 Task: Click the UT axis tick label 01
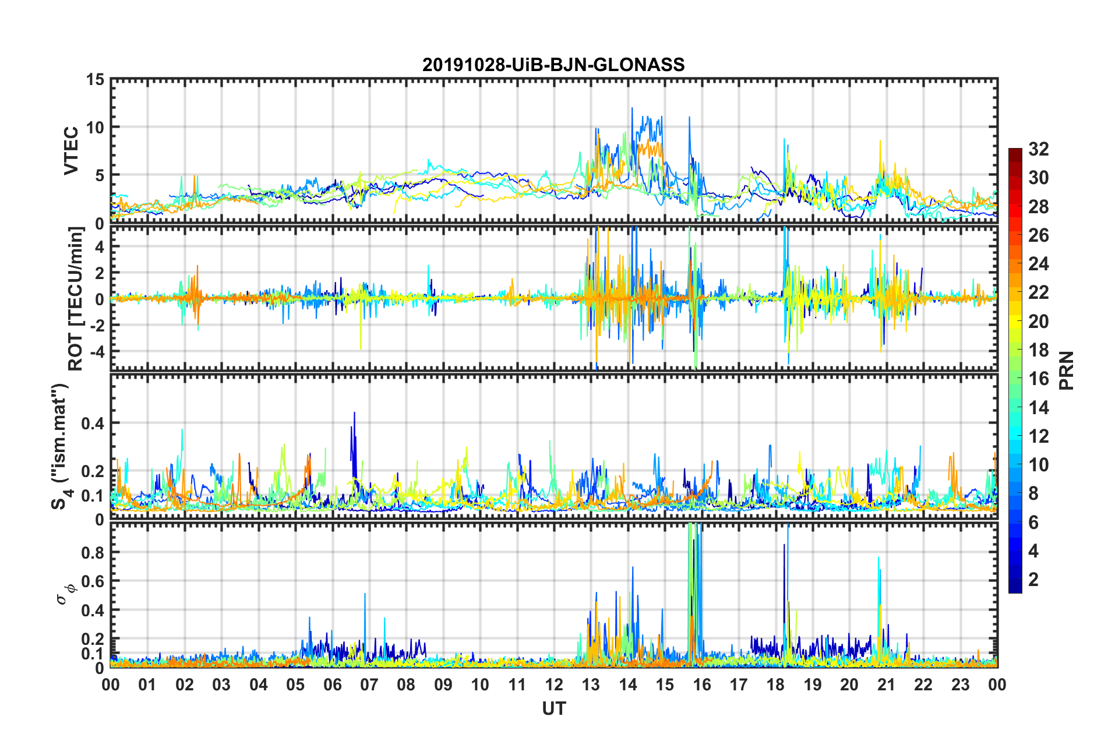(x=147, y=684)
